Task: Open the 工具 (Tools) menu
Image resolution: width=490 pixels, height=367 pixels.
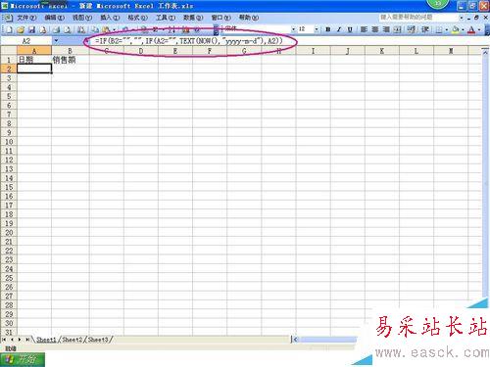Action: pos(166,18)
